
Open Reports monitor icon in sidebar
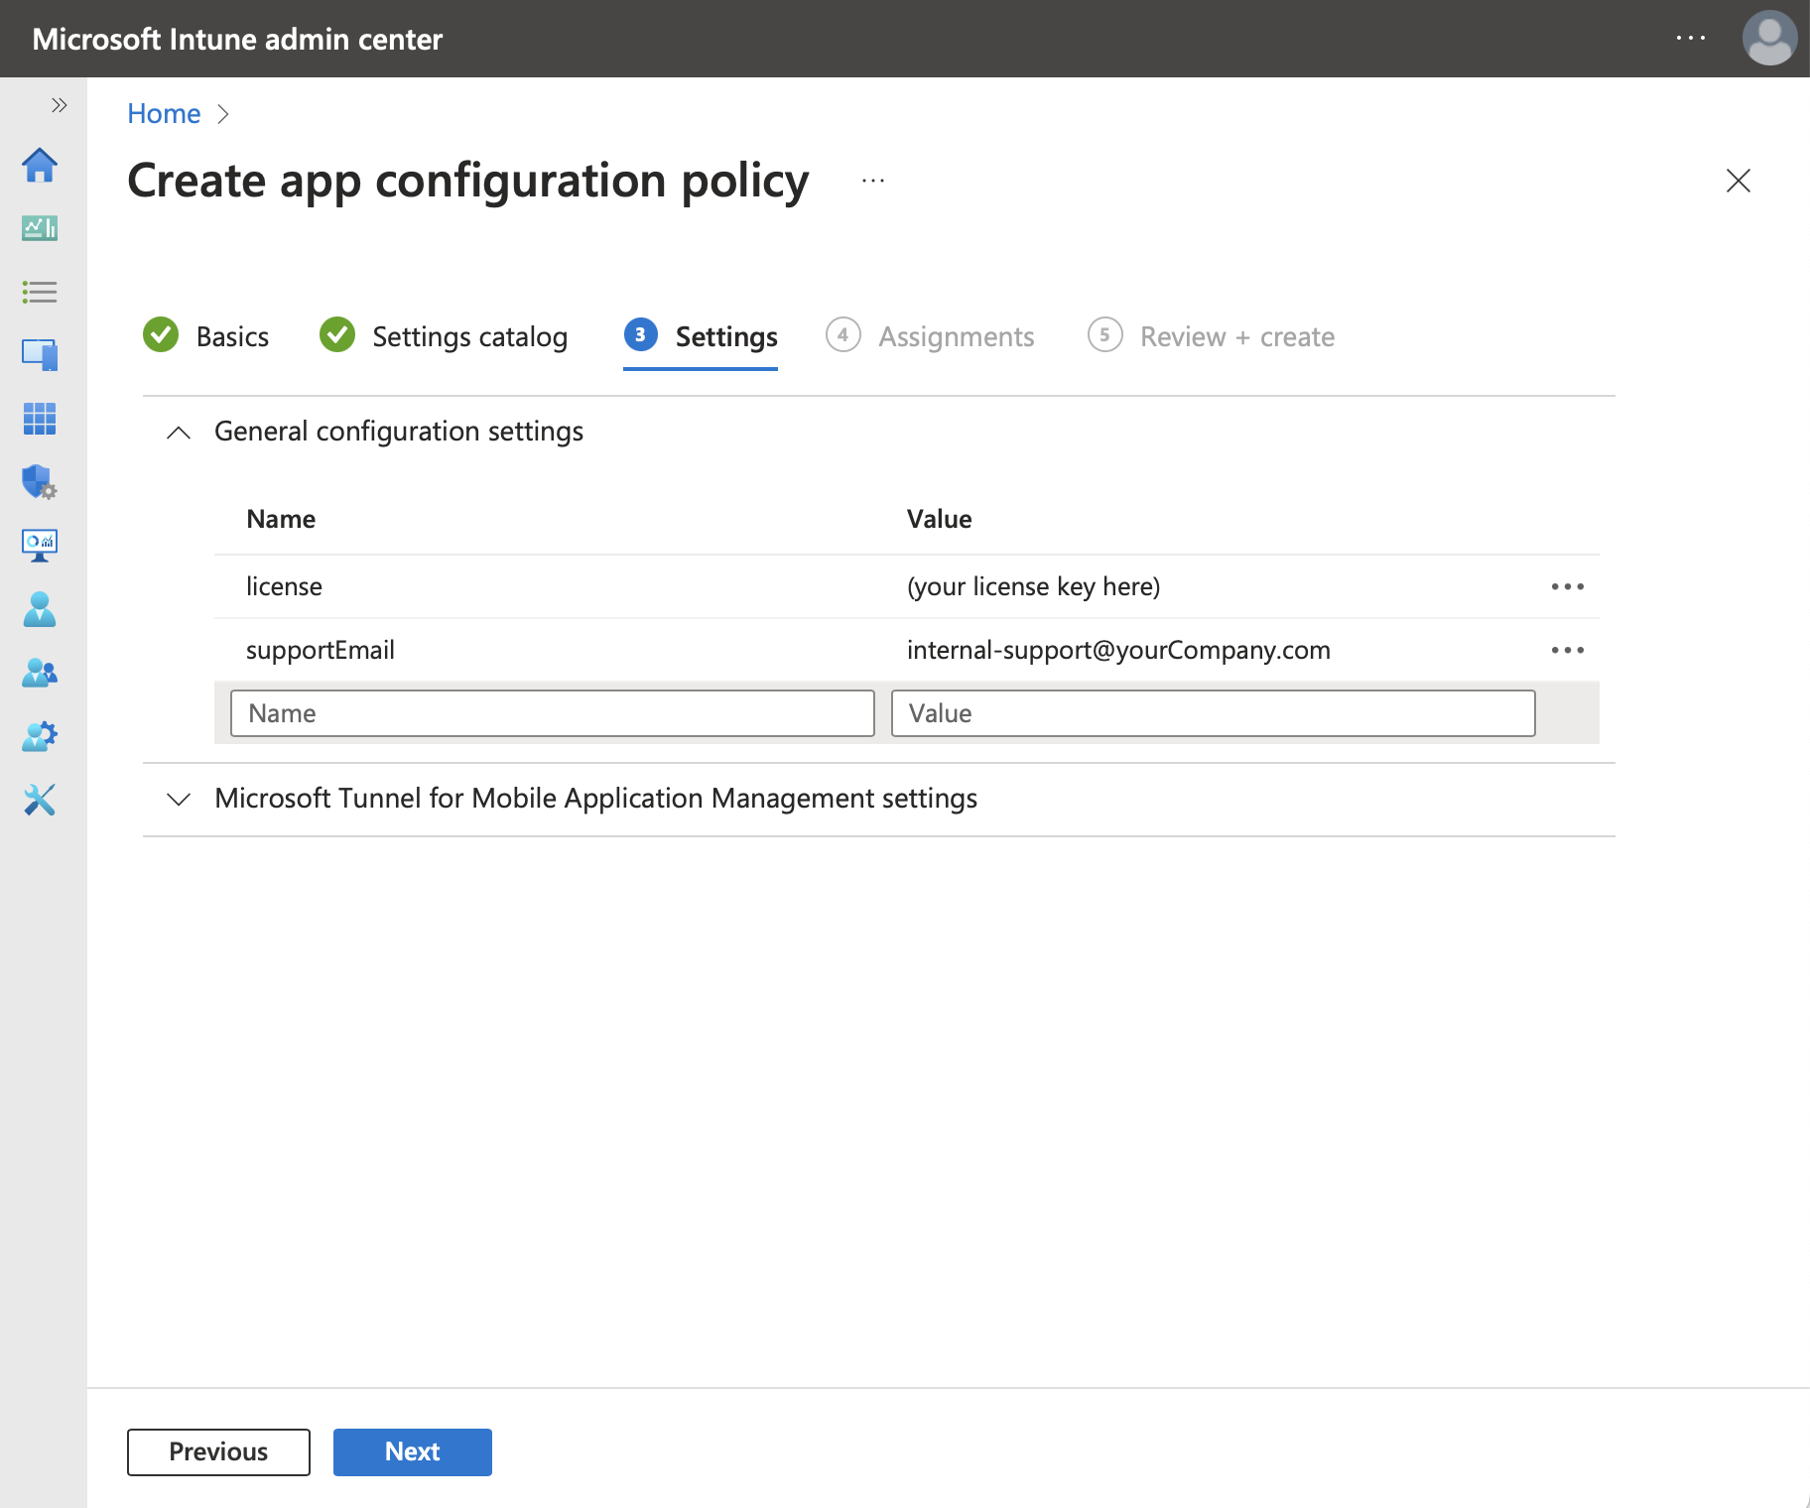tap(40, 545)
